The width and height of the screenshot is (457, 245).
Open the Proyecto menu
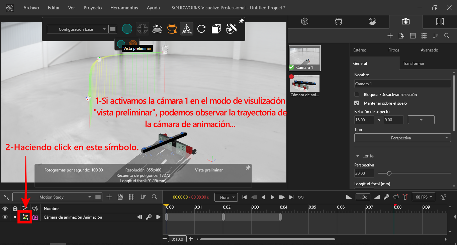(x=93, y=8)
